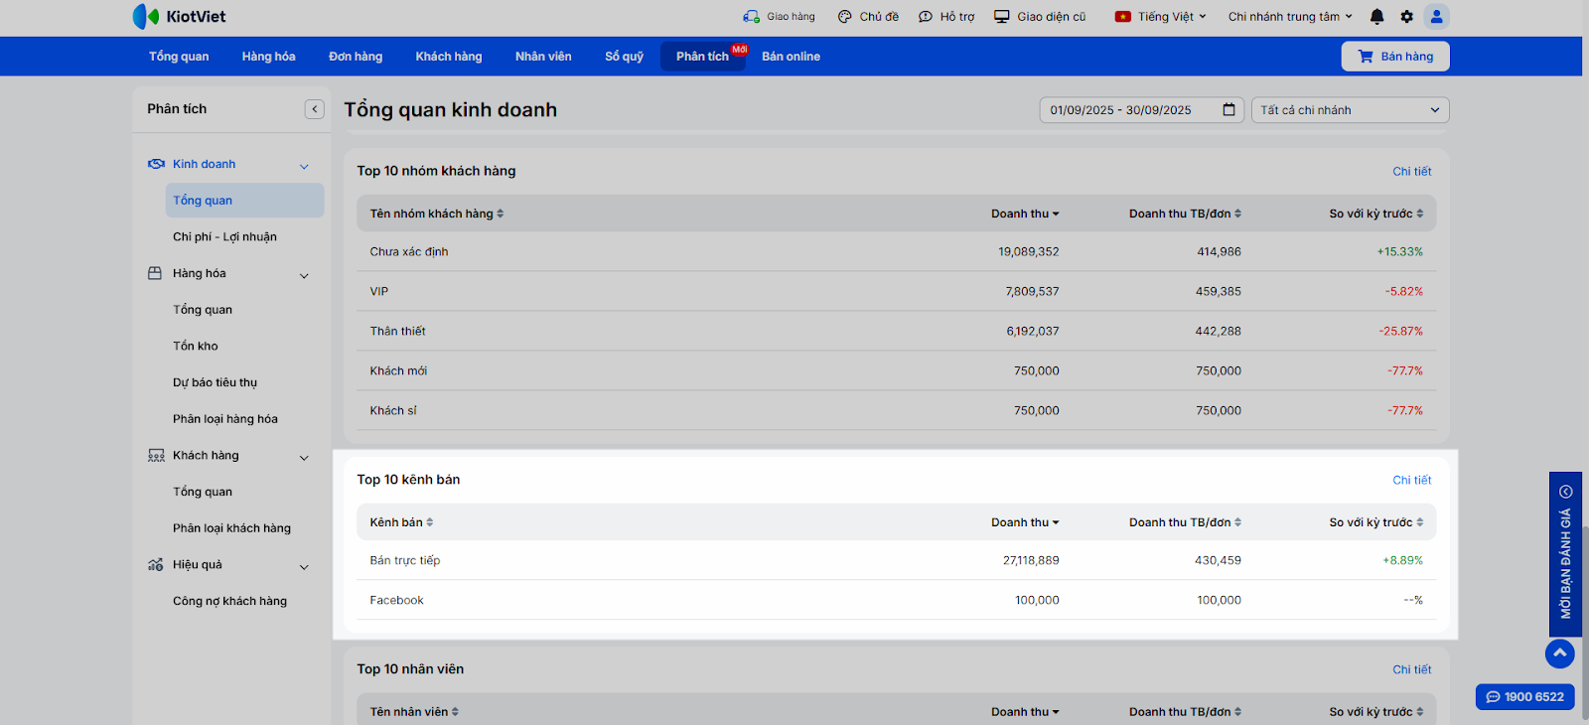Sort customer groups by Doanh thu TB/đơn
Screen dimensions: 1589x725
(1185, 214)
